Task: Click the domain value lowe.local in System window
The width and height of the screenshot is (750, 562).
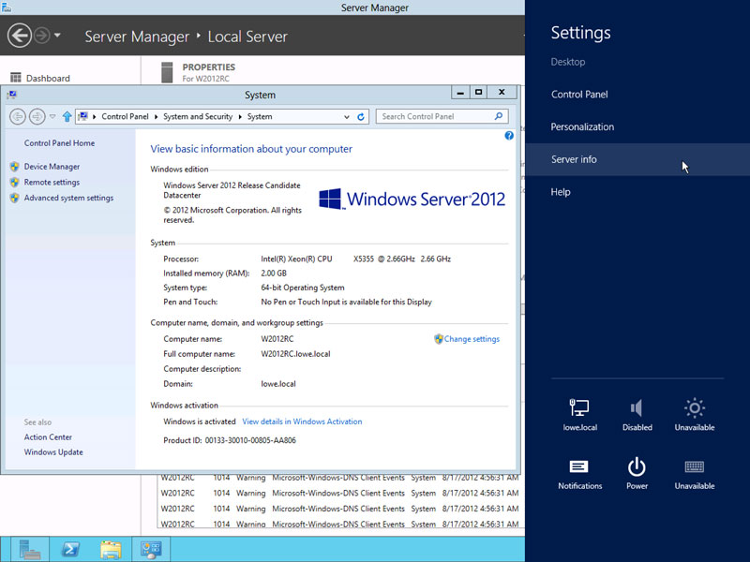Action: click(x=278, y=384)
